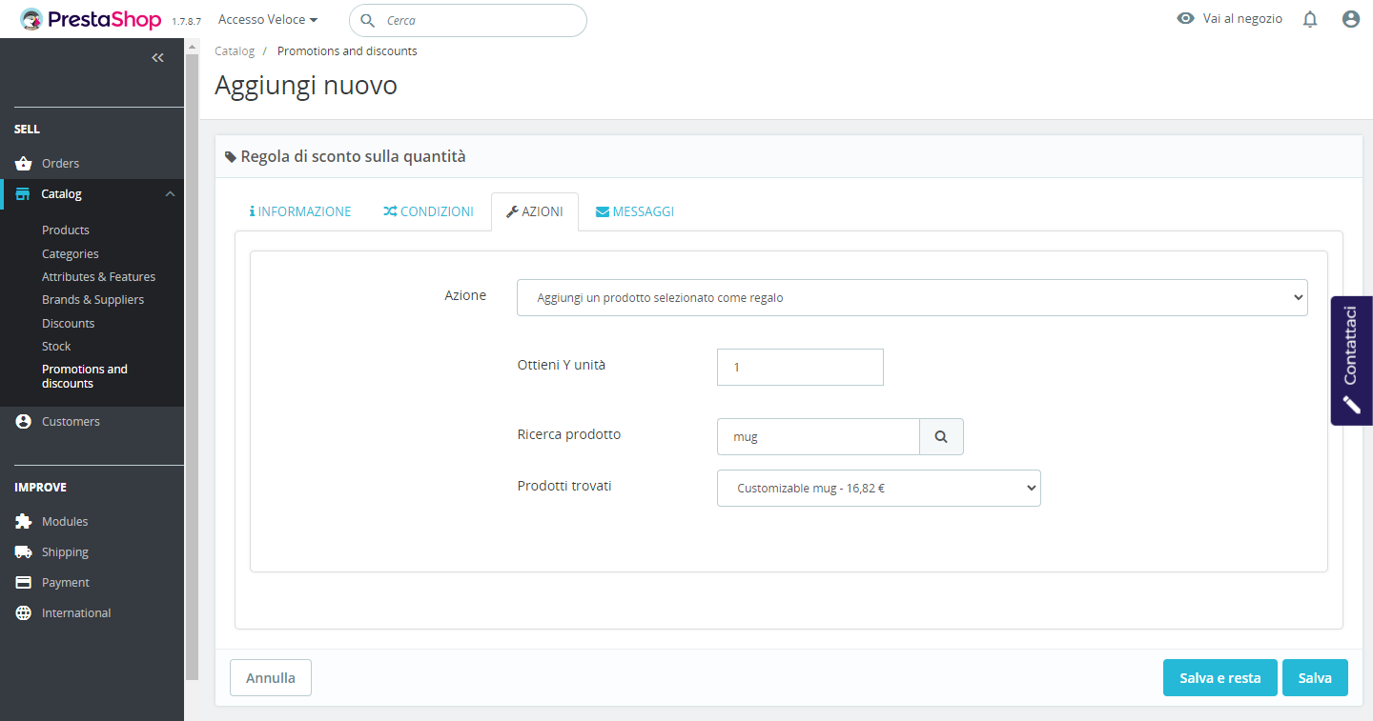The width and height of the screenshot is (1373, 721).
Task: Open Attributes & Features menu item
Action: click(x=98, y=277)
